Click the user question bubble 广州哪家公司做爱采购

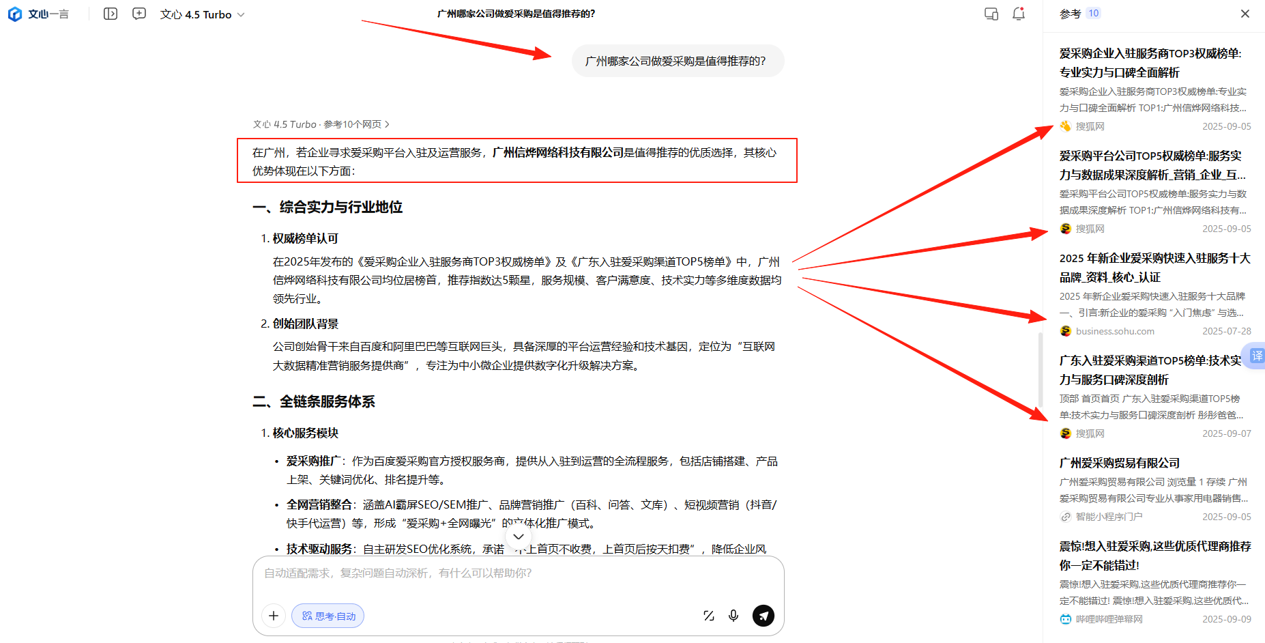[x=678, y=61]
